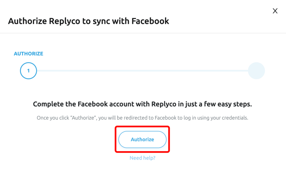The height and width of the screenshot is (182, 286).
Task: Click the AUTHORIZE step label
Action: click(28, 54)
